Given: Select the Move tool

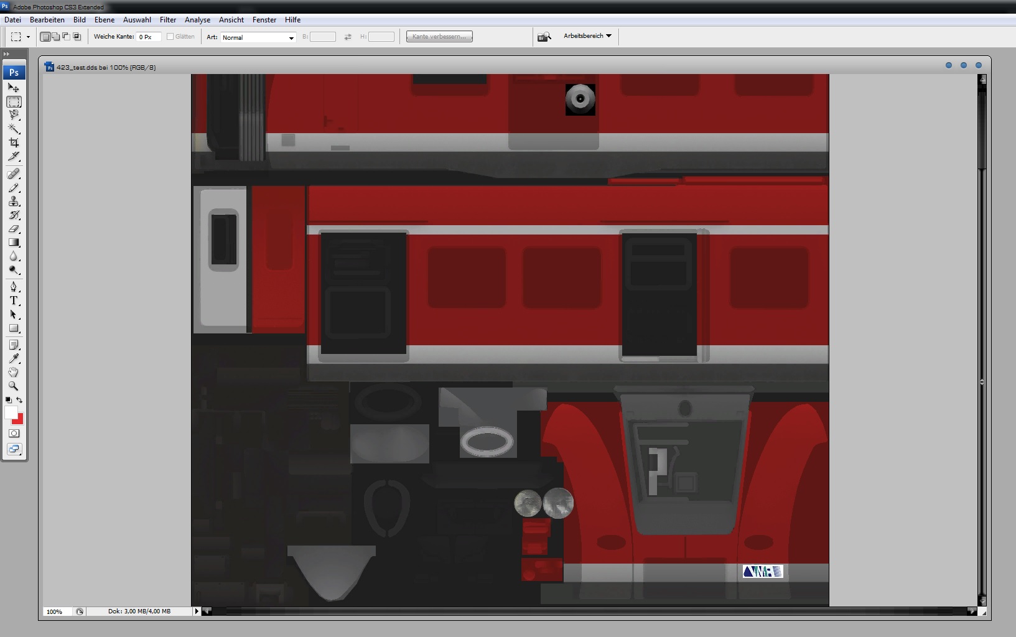Looking at the screenshot, I should coord(14,88).
